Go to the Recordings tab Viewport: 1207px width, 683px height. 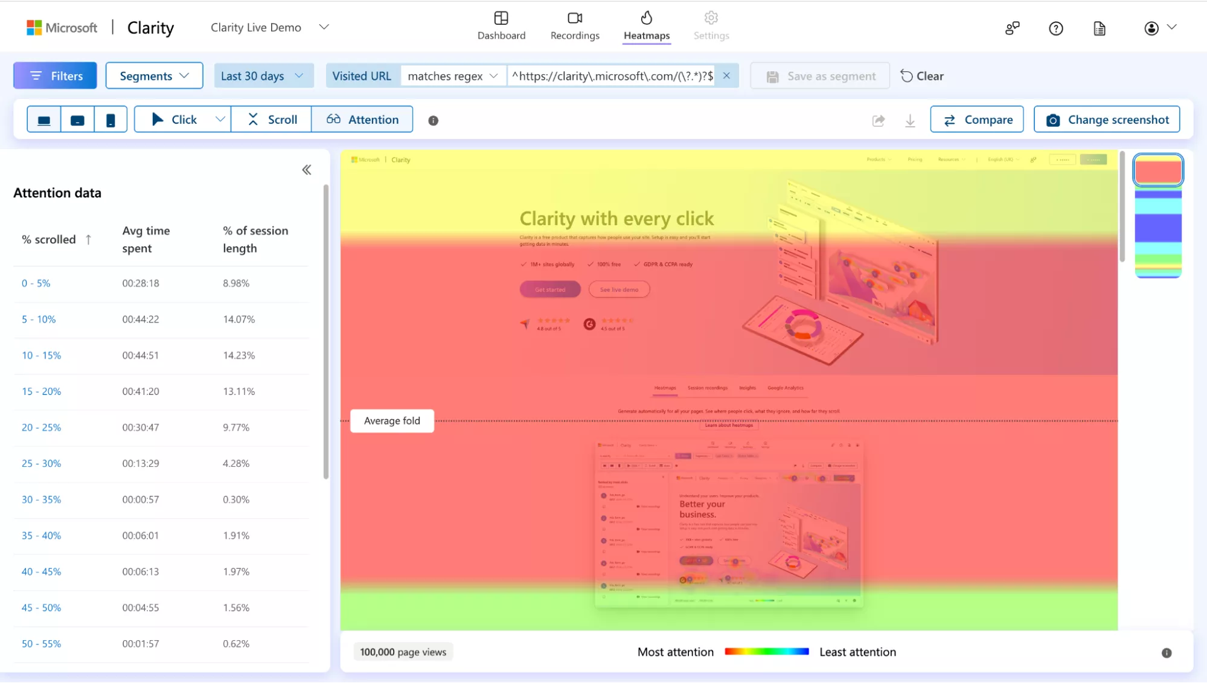point(574,26)
